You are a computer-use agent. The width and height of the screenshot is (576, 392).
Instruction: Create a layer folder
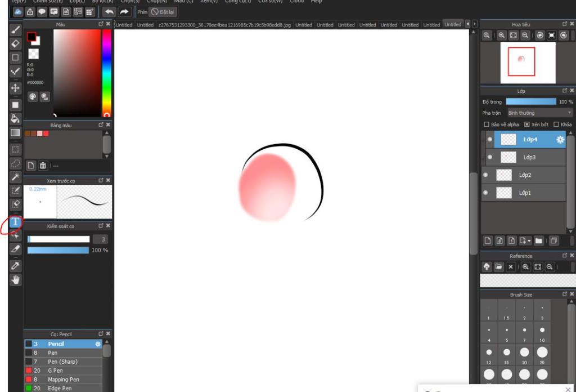(538, 241)
